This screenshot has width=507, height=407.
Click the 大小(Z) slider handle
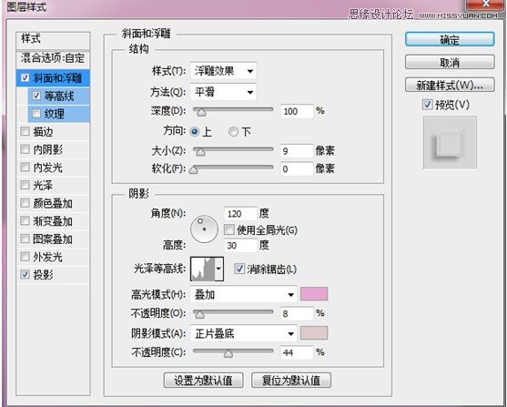pyautogui.click(x=201, y=151)
